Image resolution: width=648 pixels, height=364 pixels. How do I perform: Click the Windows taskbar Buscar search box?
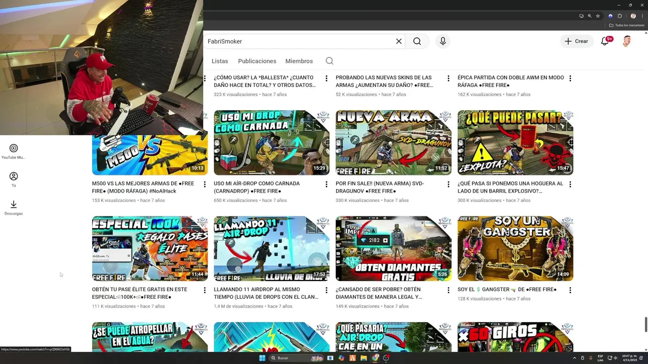[x=297, y=358]
